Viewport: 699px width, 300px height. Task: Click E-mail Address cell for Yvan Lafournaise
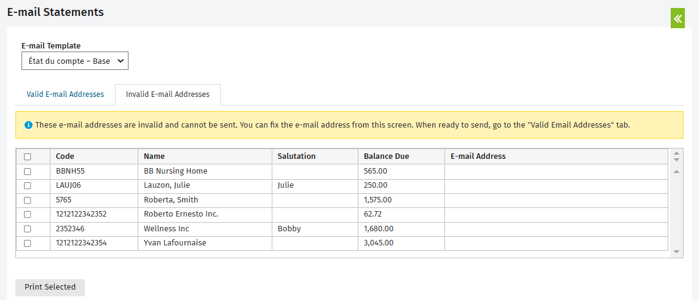pos(556,244)
